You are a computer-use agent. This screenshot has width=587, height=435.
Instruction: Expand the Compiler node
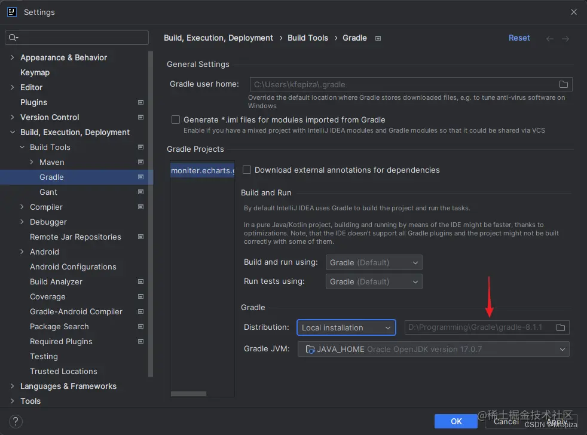pos(22,207)
